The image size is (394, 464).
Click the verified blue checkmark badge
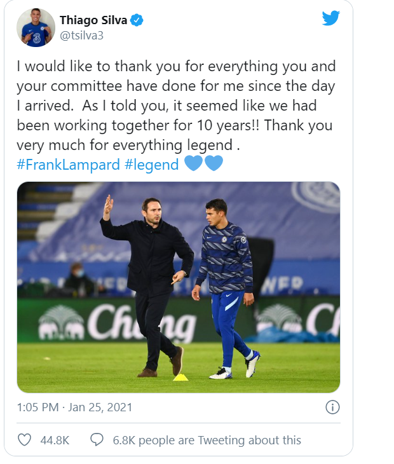[x=137, y=20]
